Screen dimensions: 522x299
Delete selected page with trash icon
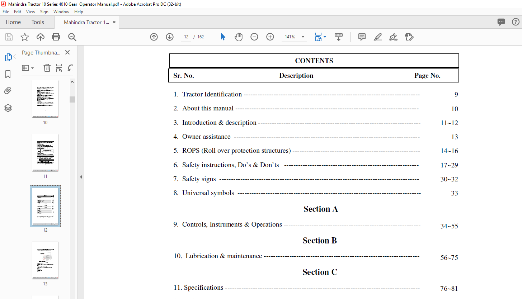coord(47,68)
